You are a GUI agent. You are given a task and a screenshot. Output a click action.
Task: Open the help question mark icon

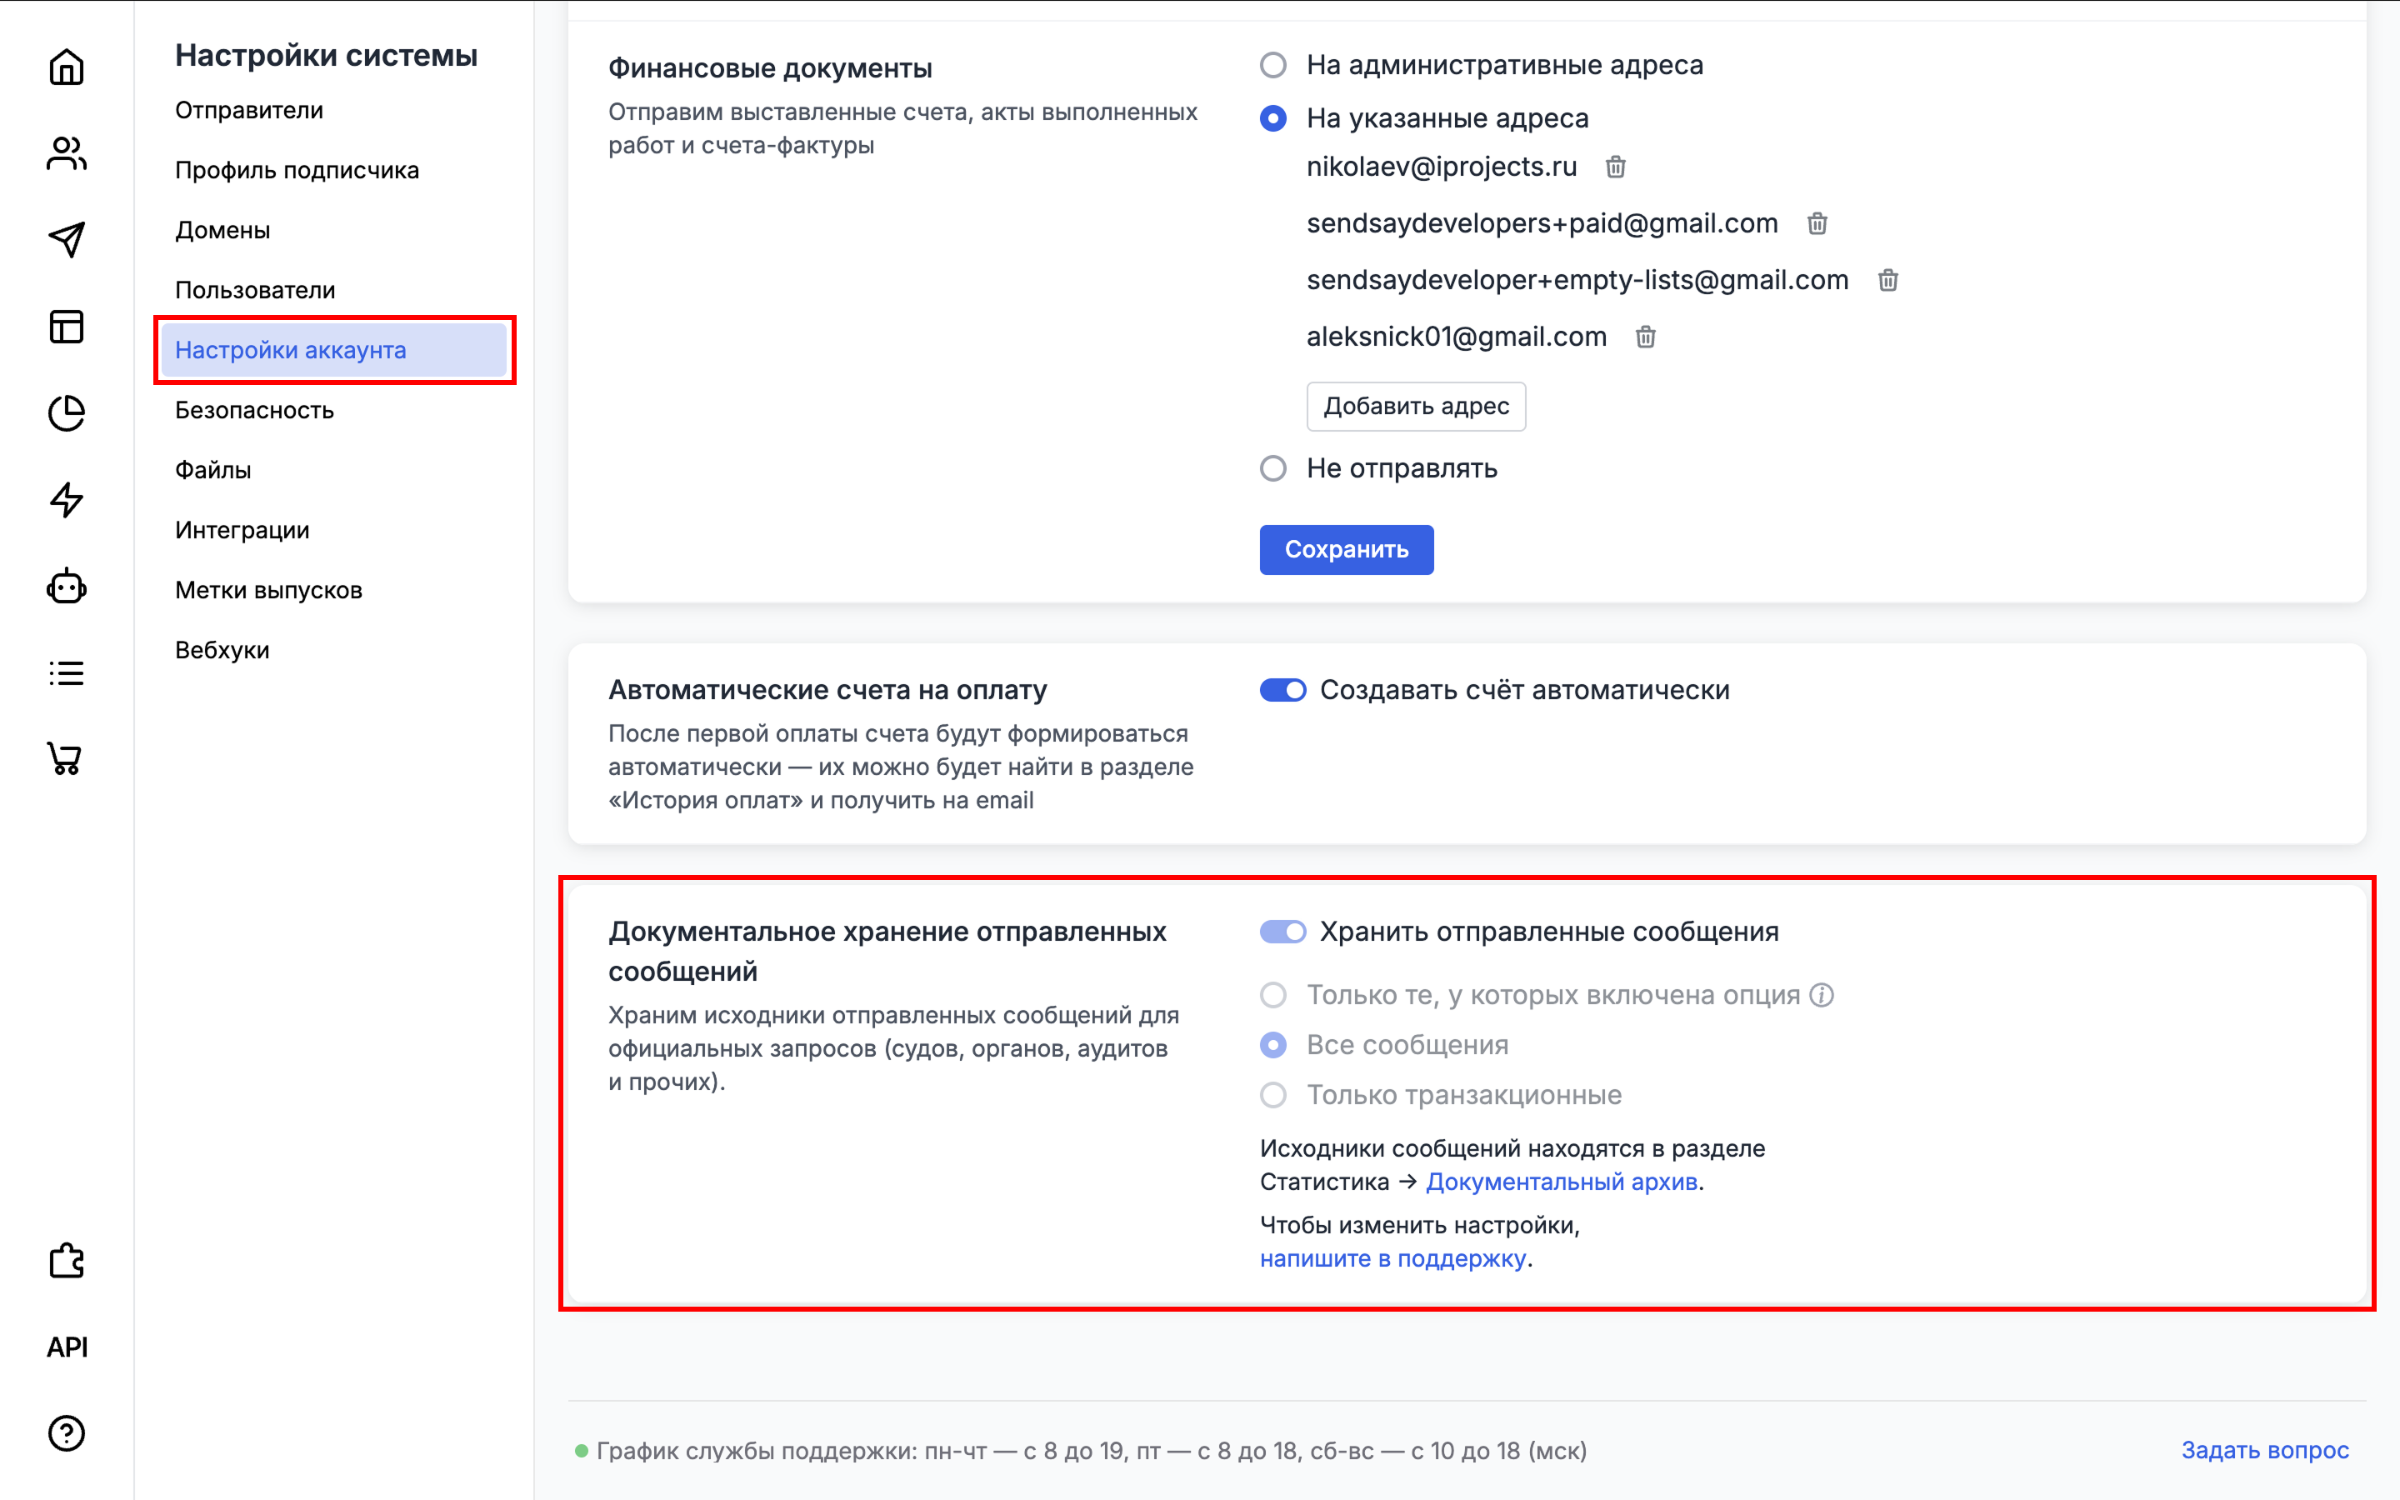[67, 1432]
